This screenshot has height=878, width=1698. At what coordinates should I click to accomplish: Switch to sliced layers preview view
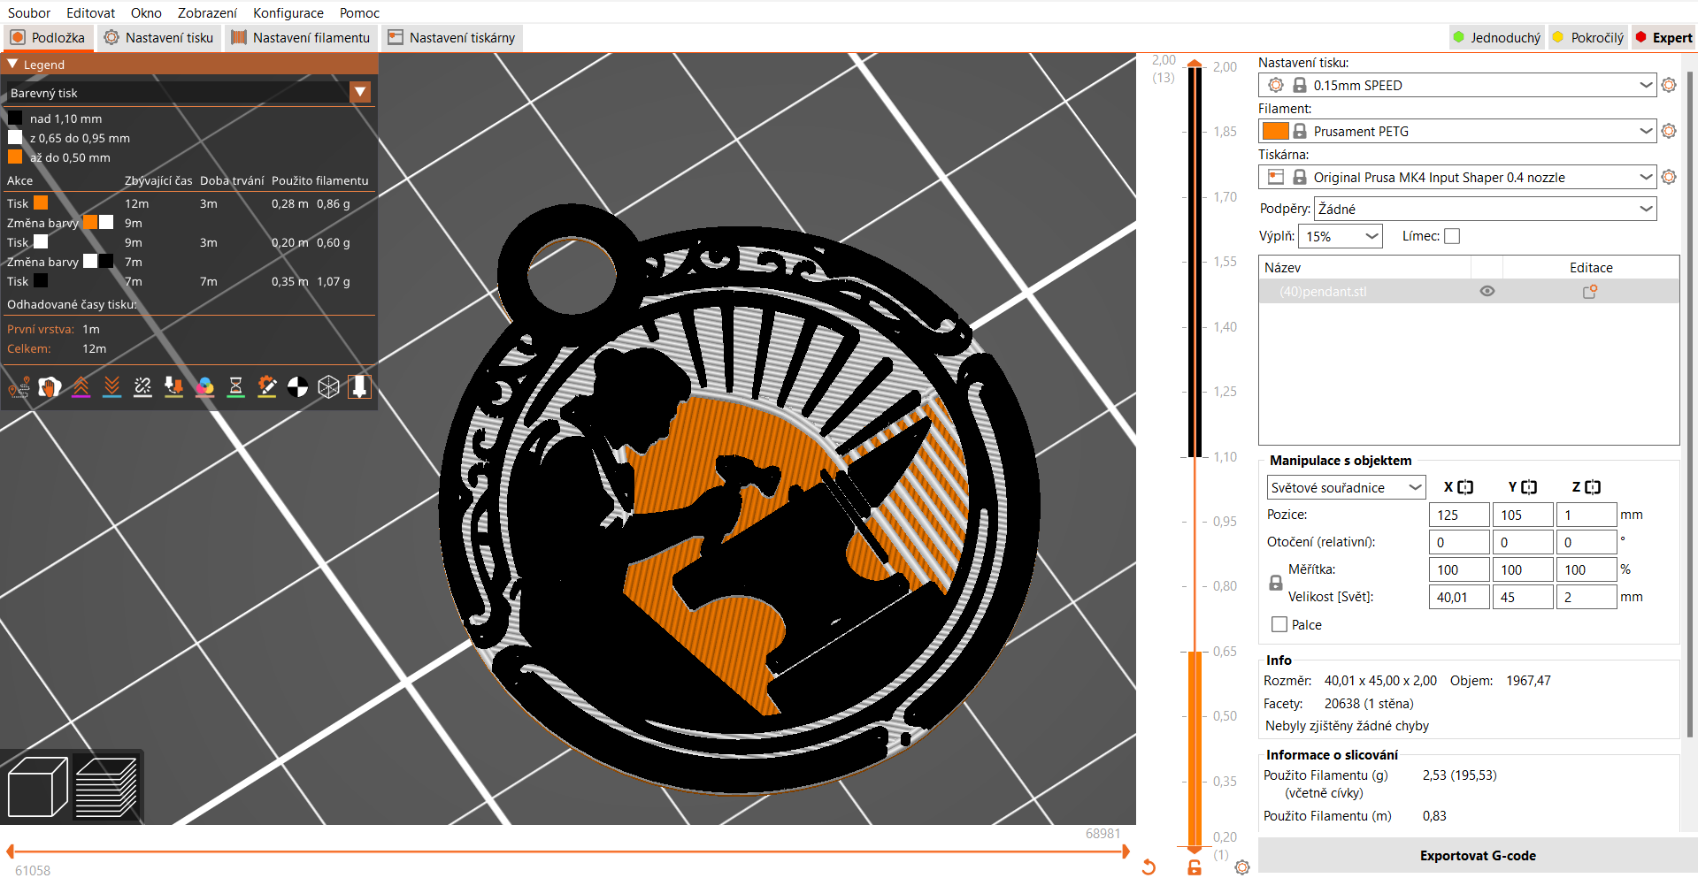point(106,787)
